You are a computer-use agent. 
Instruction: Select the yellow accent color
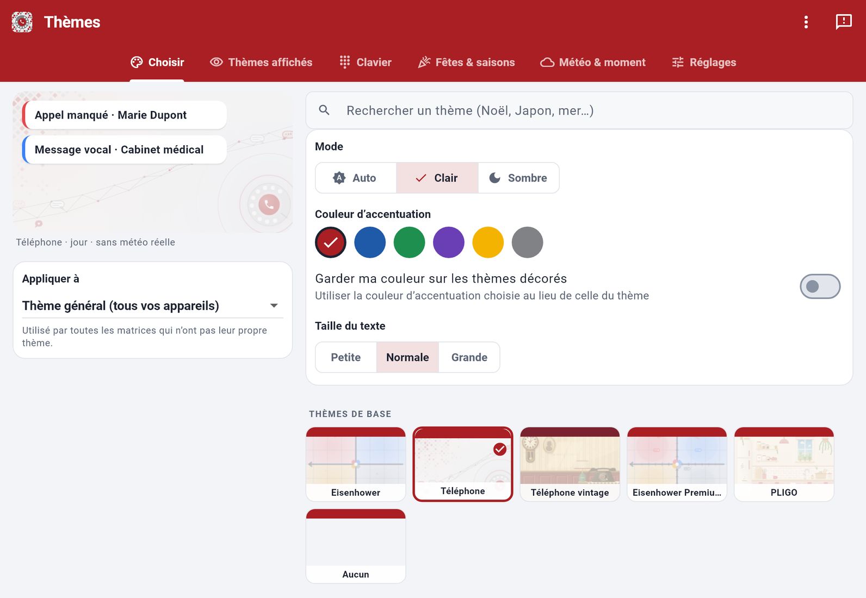pos(488,242)
